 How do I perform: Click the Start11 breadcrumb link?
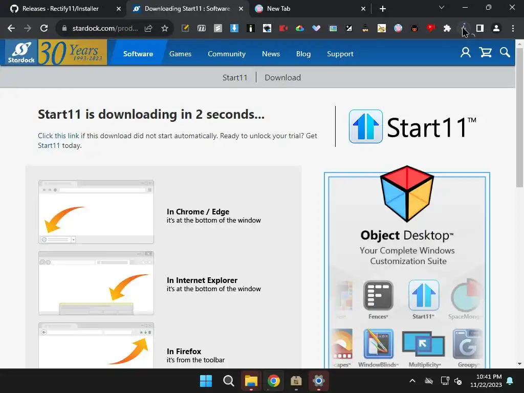coord(235,78)
